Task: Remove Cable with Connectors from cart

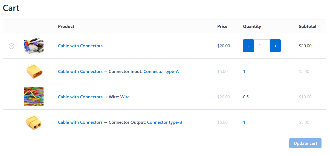Action: point(11,46)
